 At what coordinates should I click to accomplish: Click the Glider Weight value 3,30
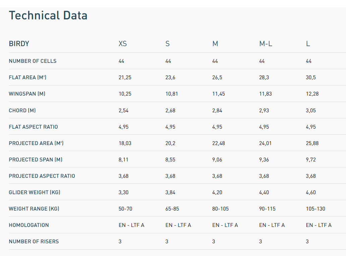pyautogui.click(x=123, y=193)
